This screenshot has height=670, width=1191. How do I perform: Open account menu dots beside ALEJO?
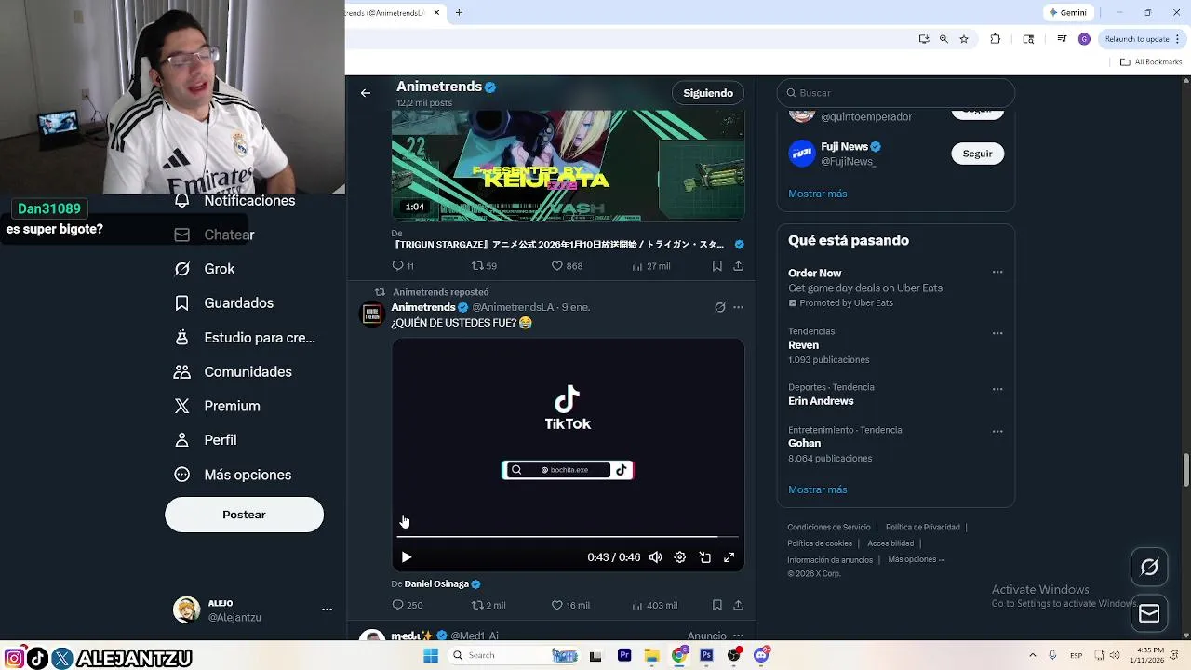(x=327, y=610)
